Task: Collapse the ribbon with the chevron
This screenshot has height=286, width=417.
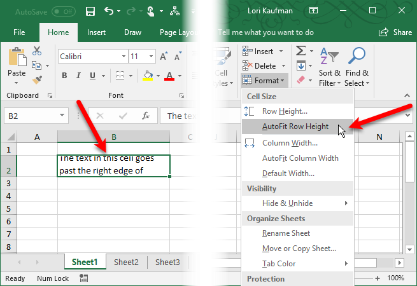Action: coord(407,95)
